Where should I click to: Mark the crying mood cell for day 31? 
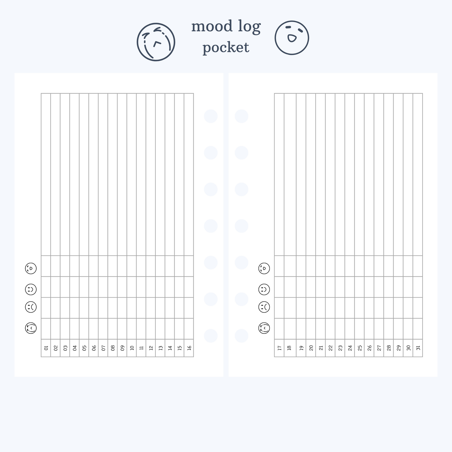(x=418, y=329)
